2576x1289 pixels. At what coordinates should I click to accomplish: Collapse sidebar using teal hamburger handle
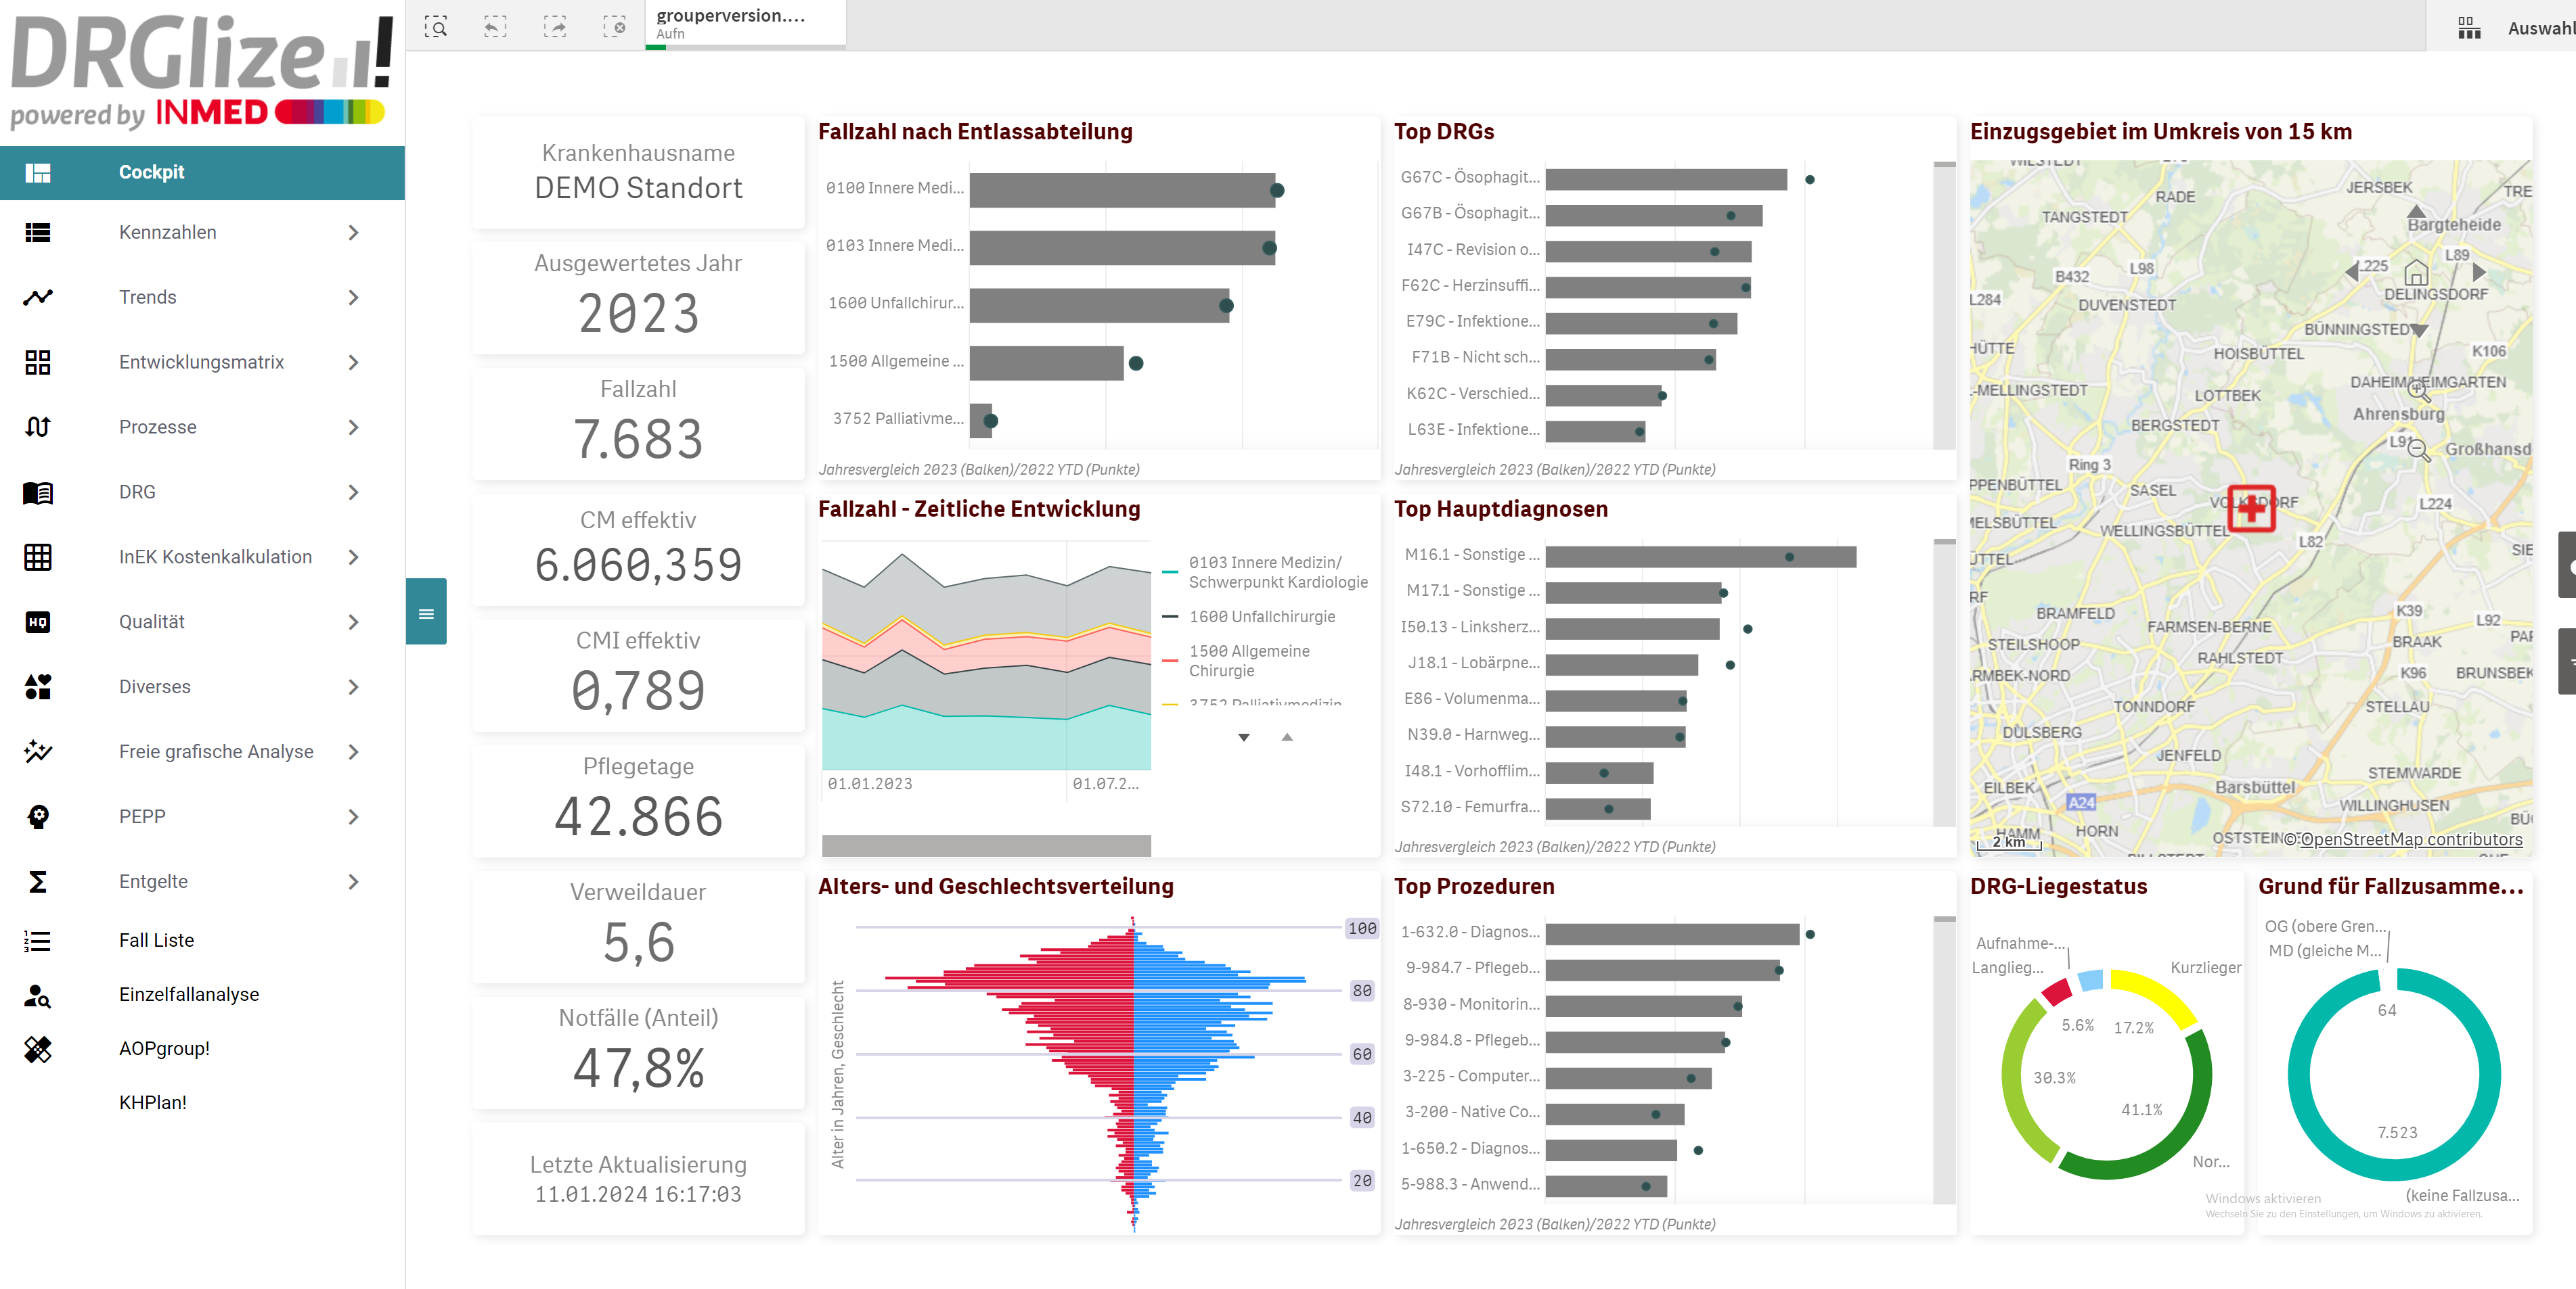click(x=426, y=613)
